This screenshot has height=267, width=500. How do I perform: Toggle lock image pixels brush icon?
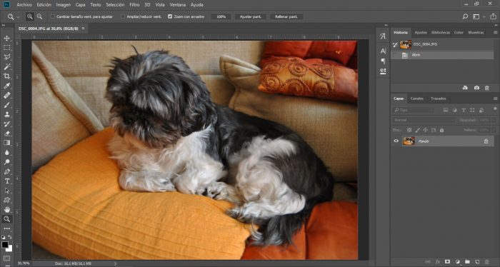click(x=417, y=131)
